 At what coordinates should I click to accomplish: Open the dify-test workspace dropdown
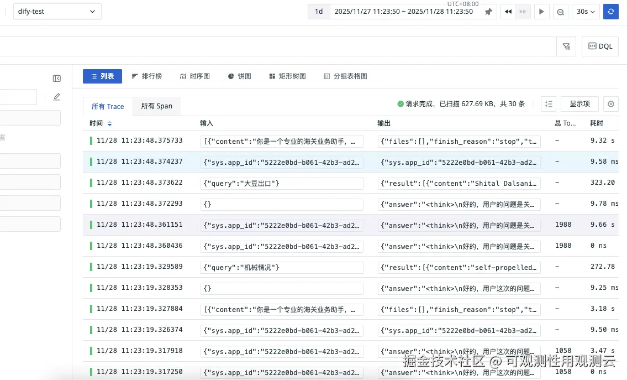pyautogui.click(x=57, y=12)
